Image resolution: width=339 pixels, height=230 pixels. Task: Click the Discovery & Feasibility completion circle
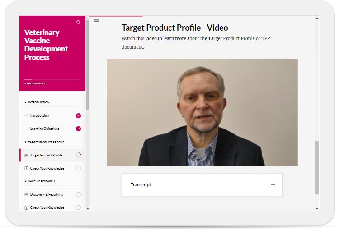coord(79,195)
